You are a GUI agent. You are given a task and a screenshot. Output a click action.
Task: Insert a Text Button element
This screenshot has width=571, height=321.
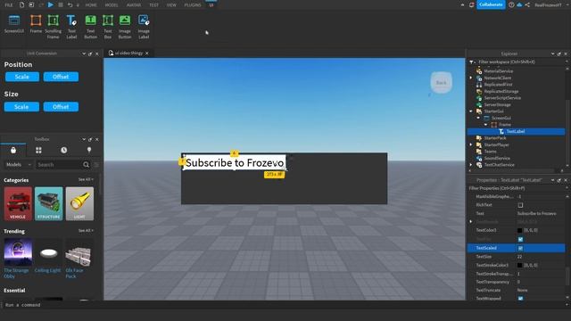[x=91, y=27]
